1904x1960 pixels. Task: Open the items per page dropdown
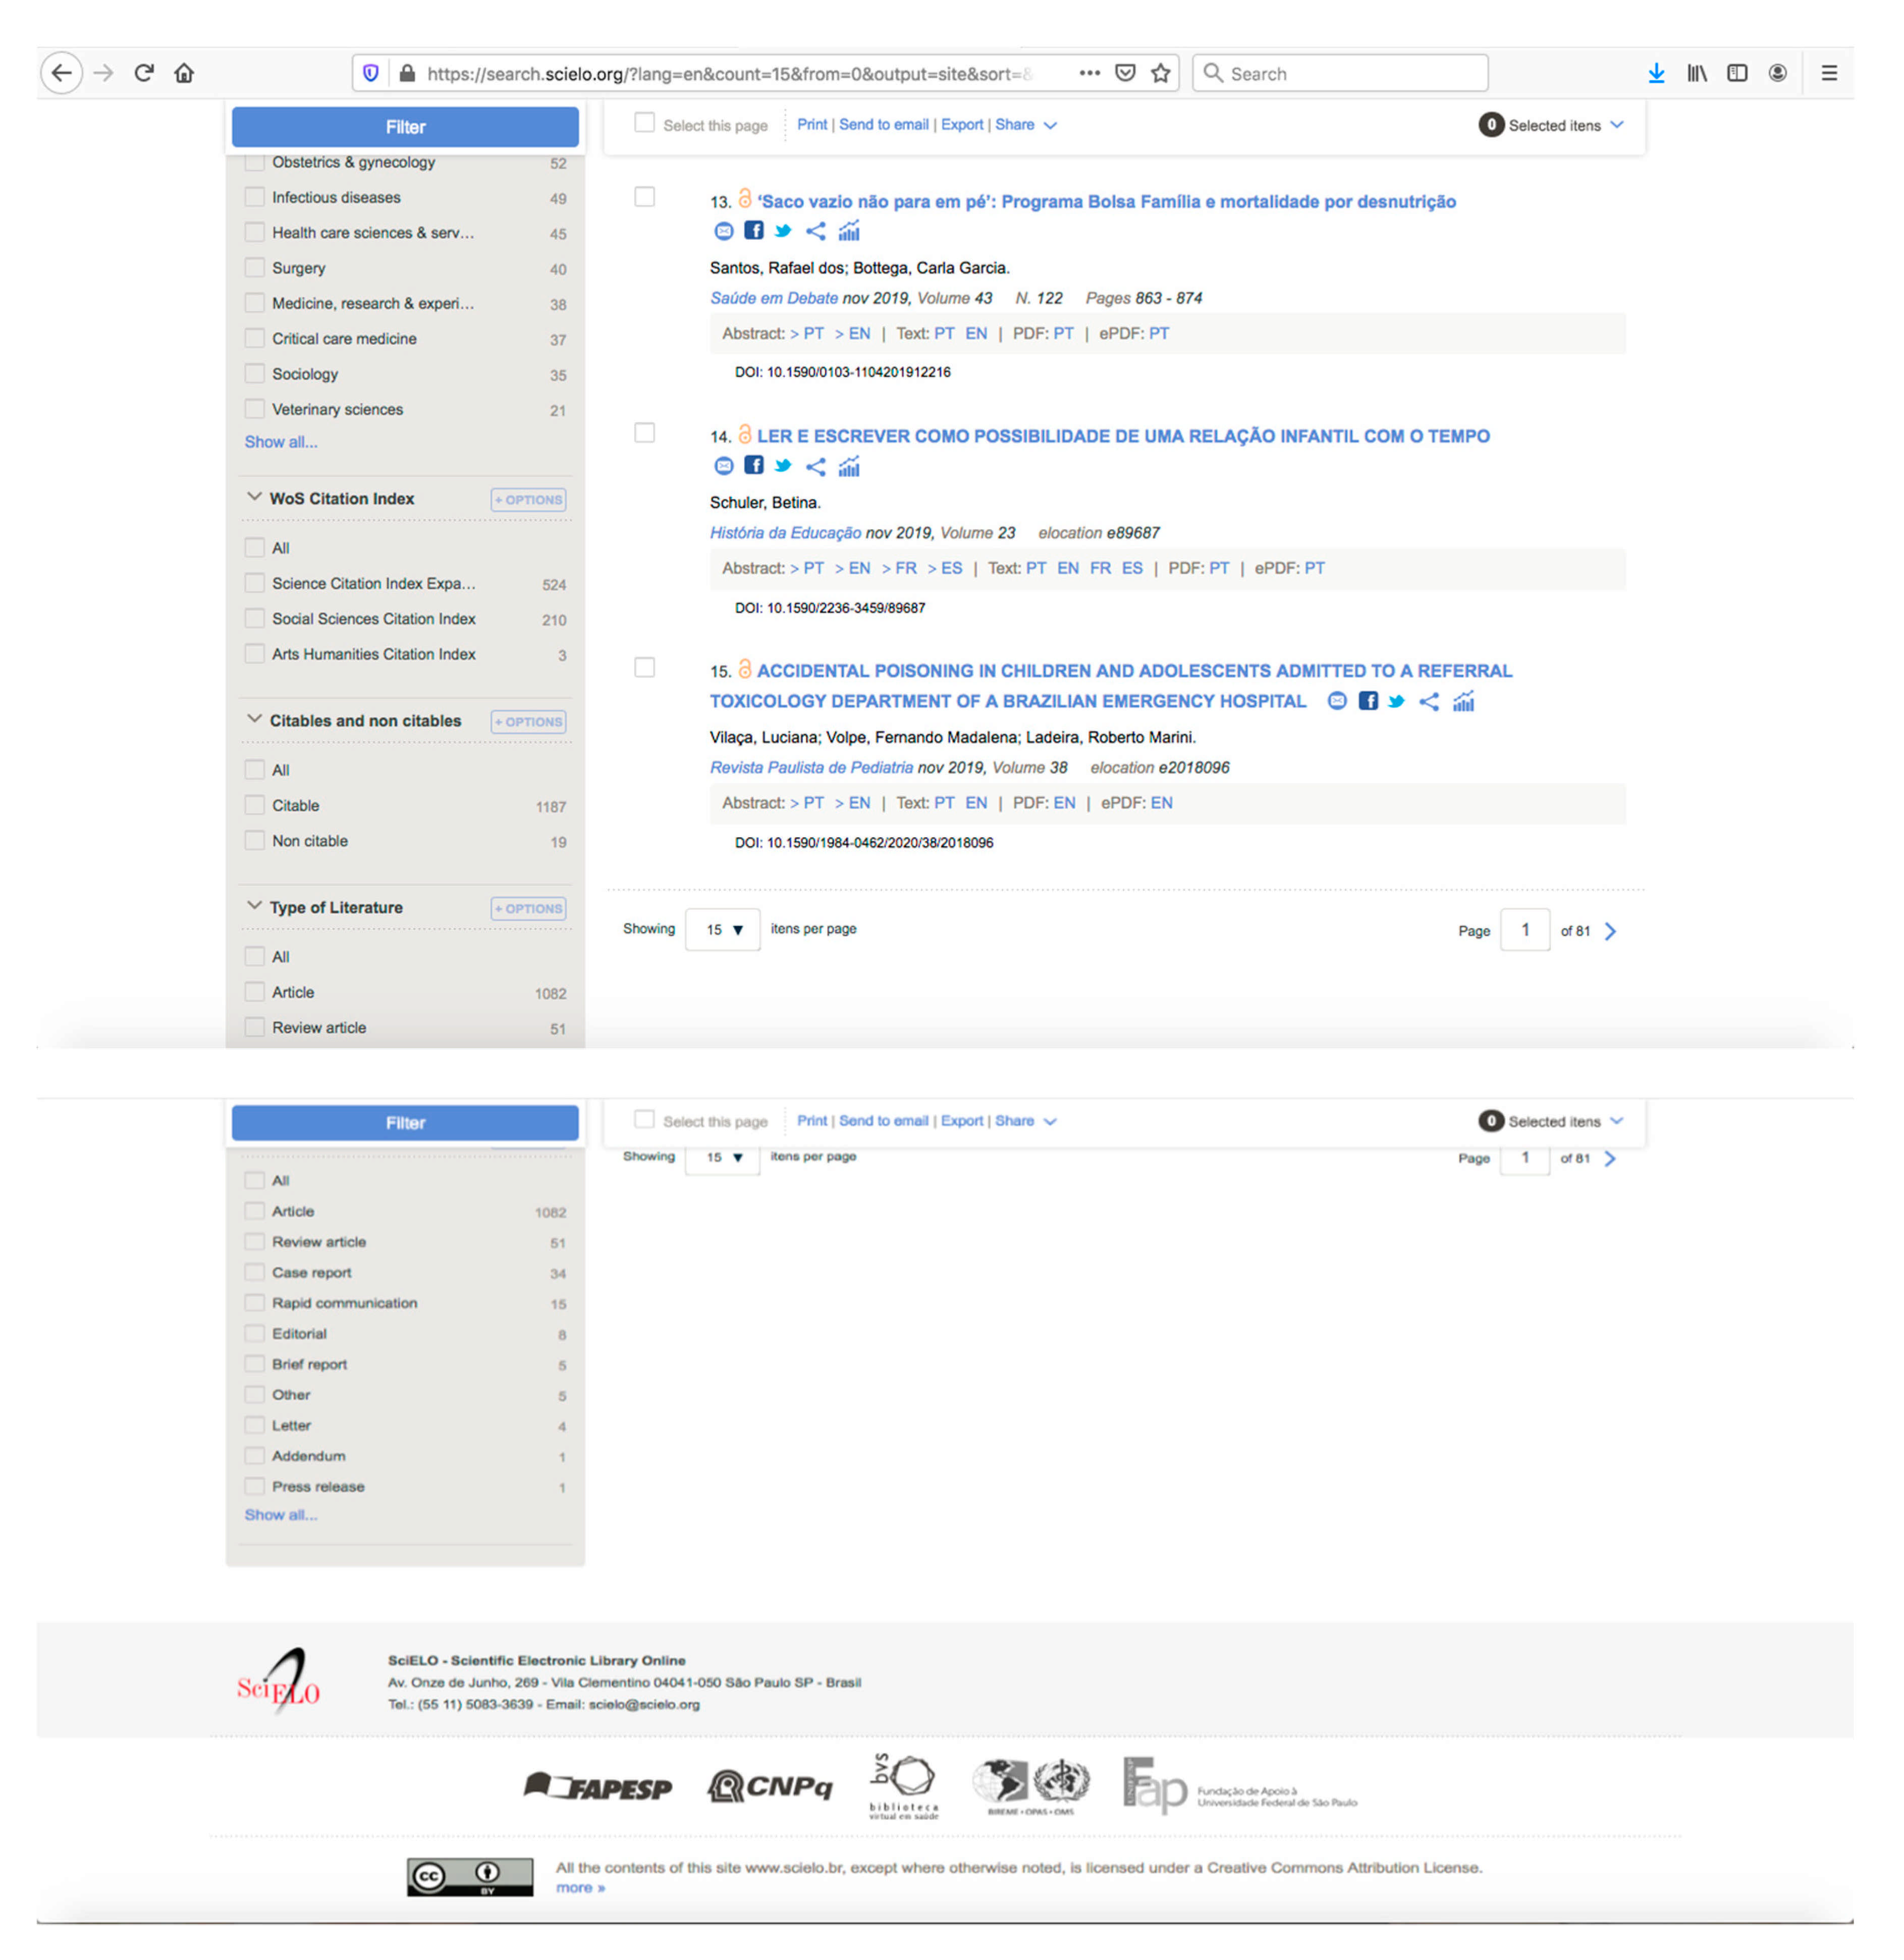tap(723, 930)
